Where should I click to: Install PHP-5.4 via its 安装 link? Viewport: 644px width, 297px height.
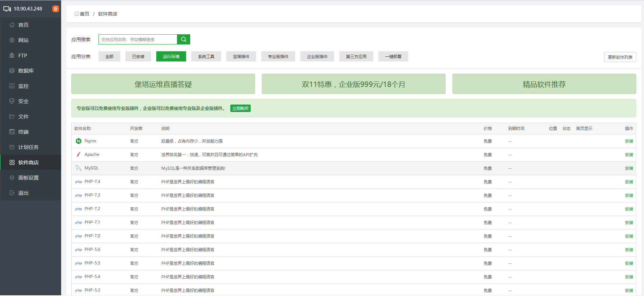(629, 277)
